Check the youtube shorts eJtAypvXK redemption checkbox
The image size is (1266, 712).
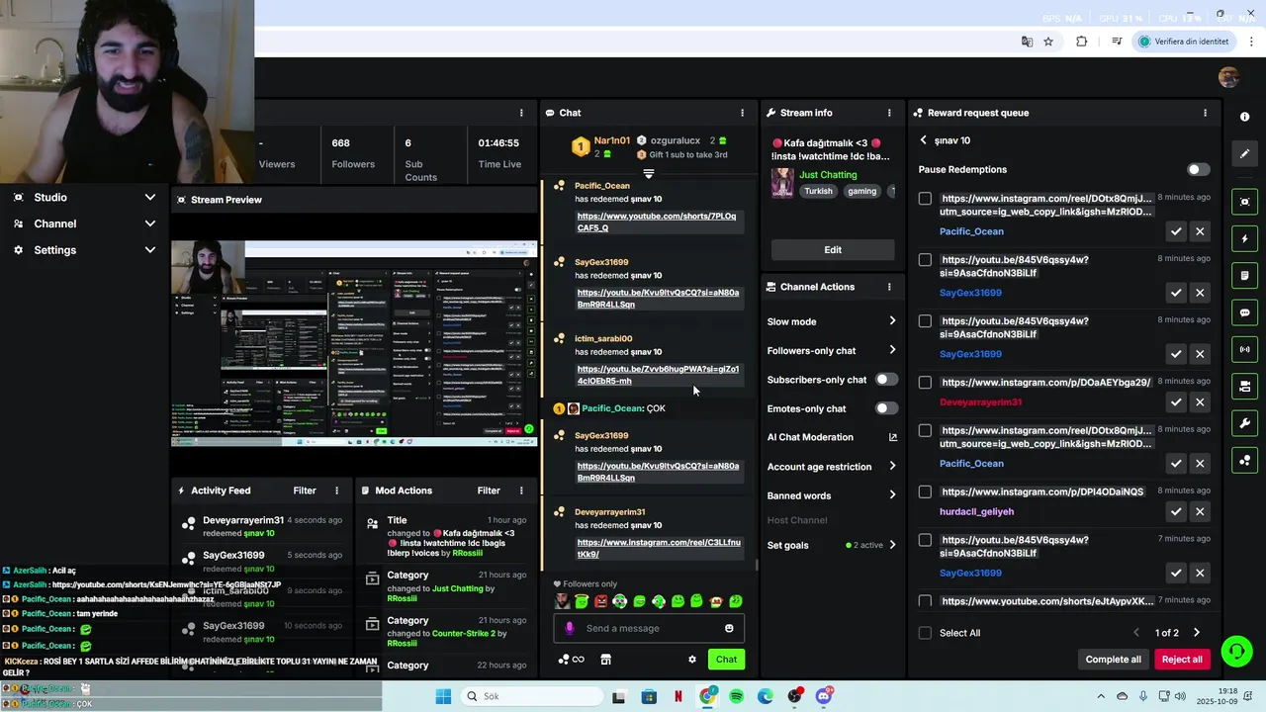pos(925,600)
